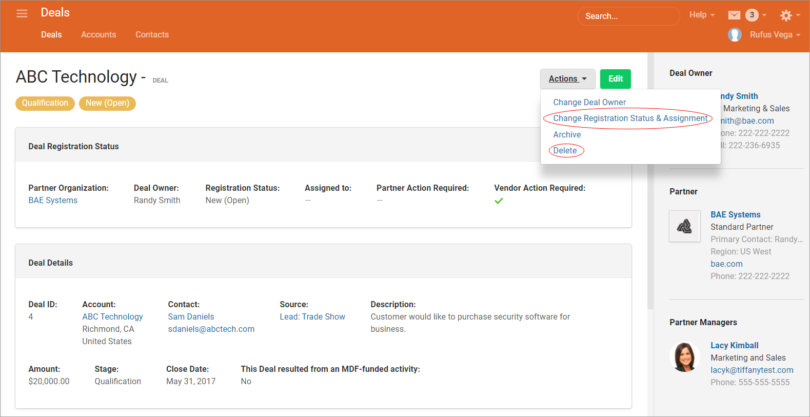
Task: Click the $20,000.00 amount value
Action: coord(49,382)
